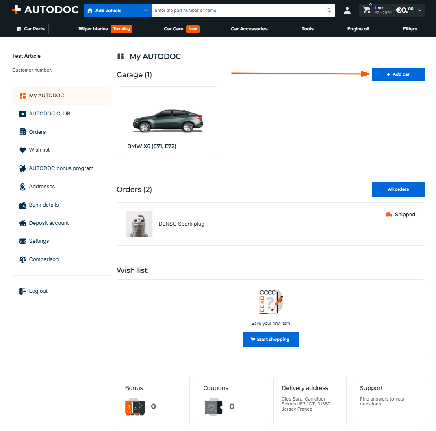Click the Log out door icon
Viewport: 436px width, 431px height.
point(22,291)
